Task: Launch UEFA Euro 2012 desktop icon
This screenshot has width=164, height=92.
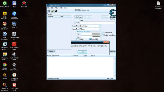Action: click(14, 87)
